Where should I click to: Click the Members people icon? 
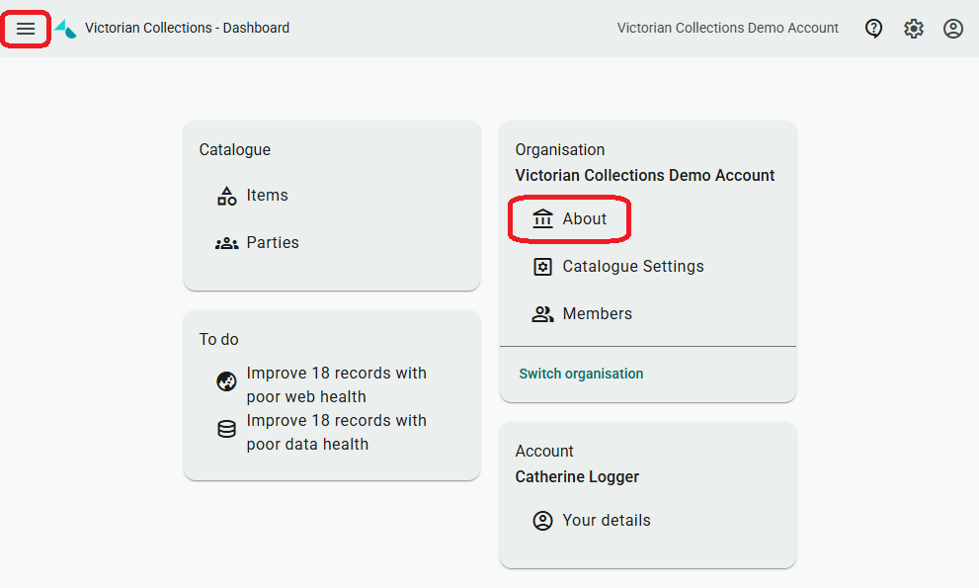point(542,314)
